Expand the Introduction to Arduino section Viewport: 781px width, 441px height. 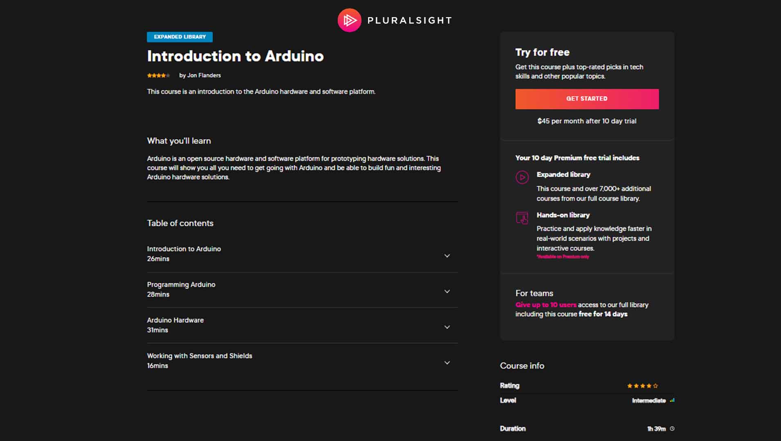[x=447, y=256]
